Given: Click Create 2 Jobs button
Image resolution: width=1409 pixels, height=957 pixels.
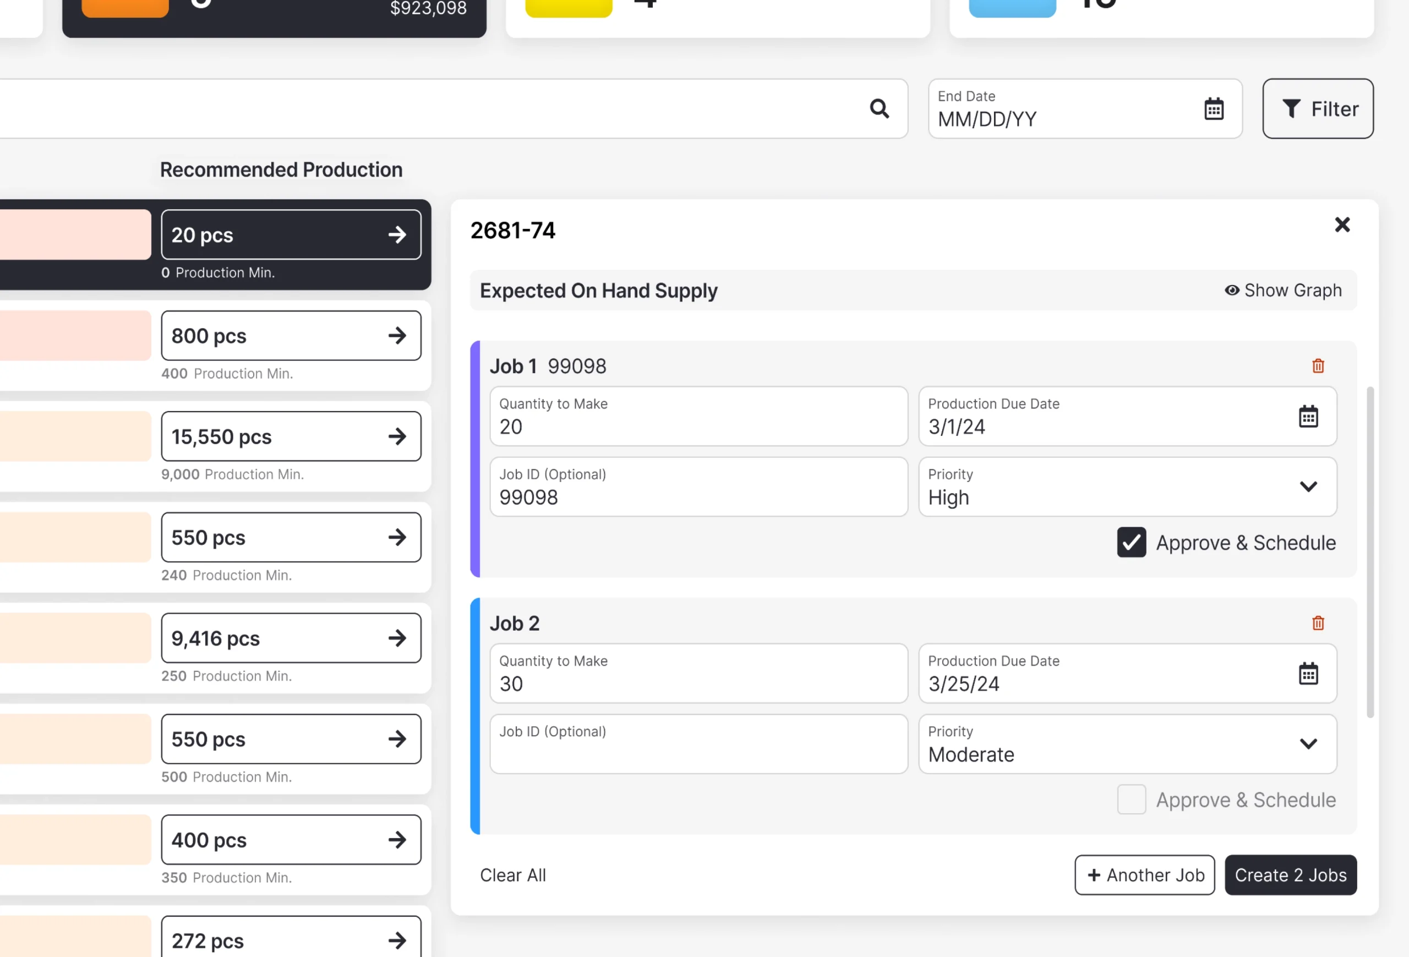Looking at the screenshot, I should pyautogui.click(x=1291, y=874).
